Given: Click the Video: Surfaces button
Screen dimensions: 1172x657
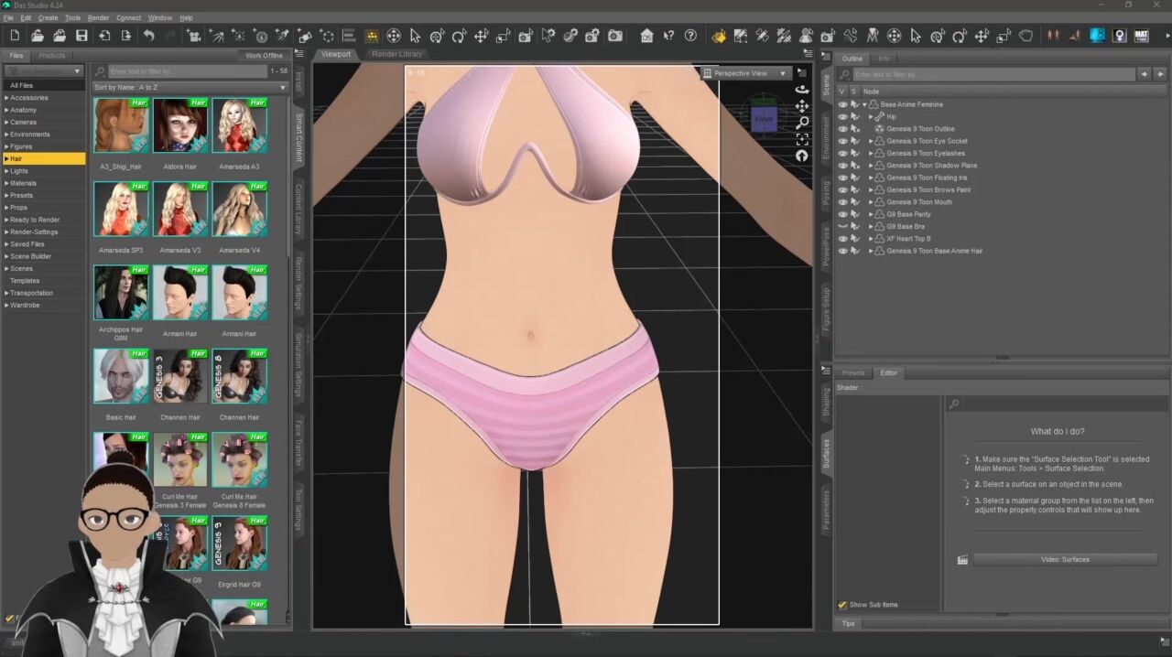Looking at the screenshot, I should [x=1065, y=559].
